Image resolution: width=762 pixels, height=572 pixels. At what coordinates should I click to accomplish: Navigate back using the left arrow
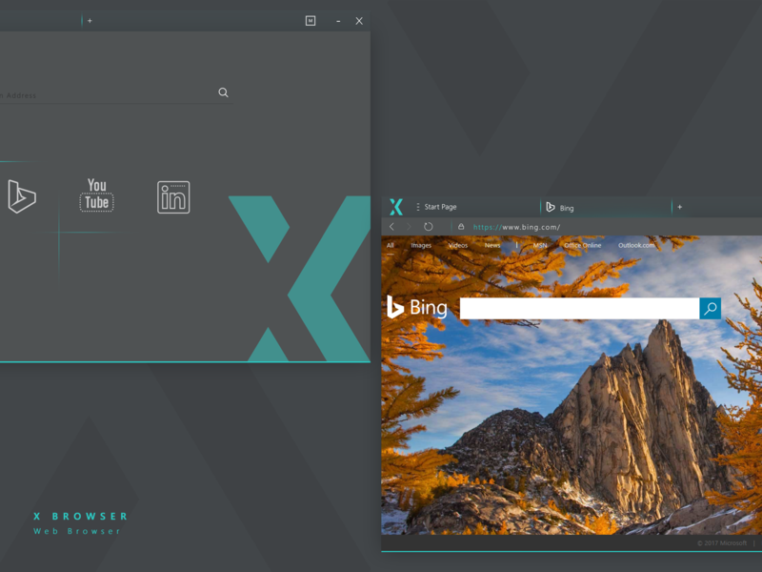[x=392, y=226]
